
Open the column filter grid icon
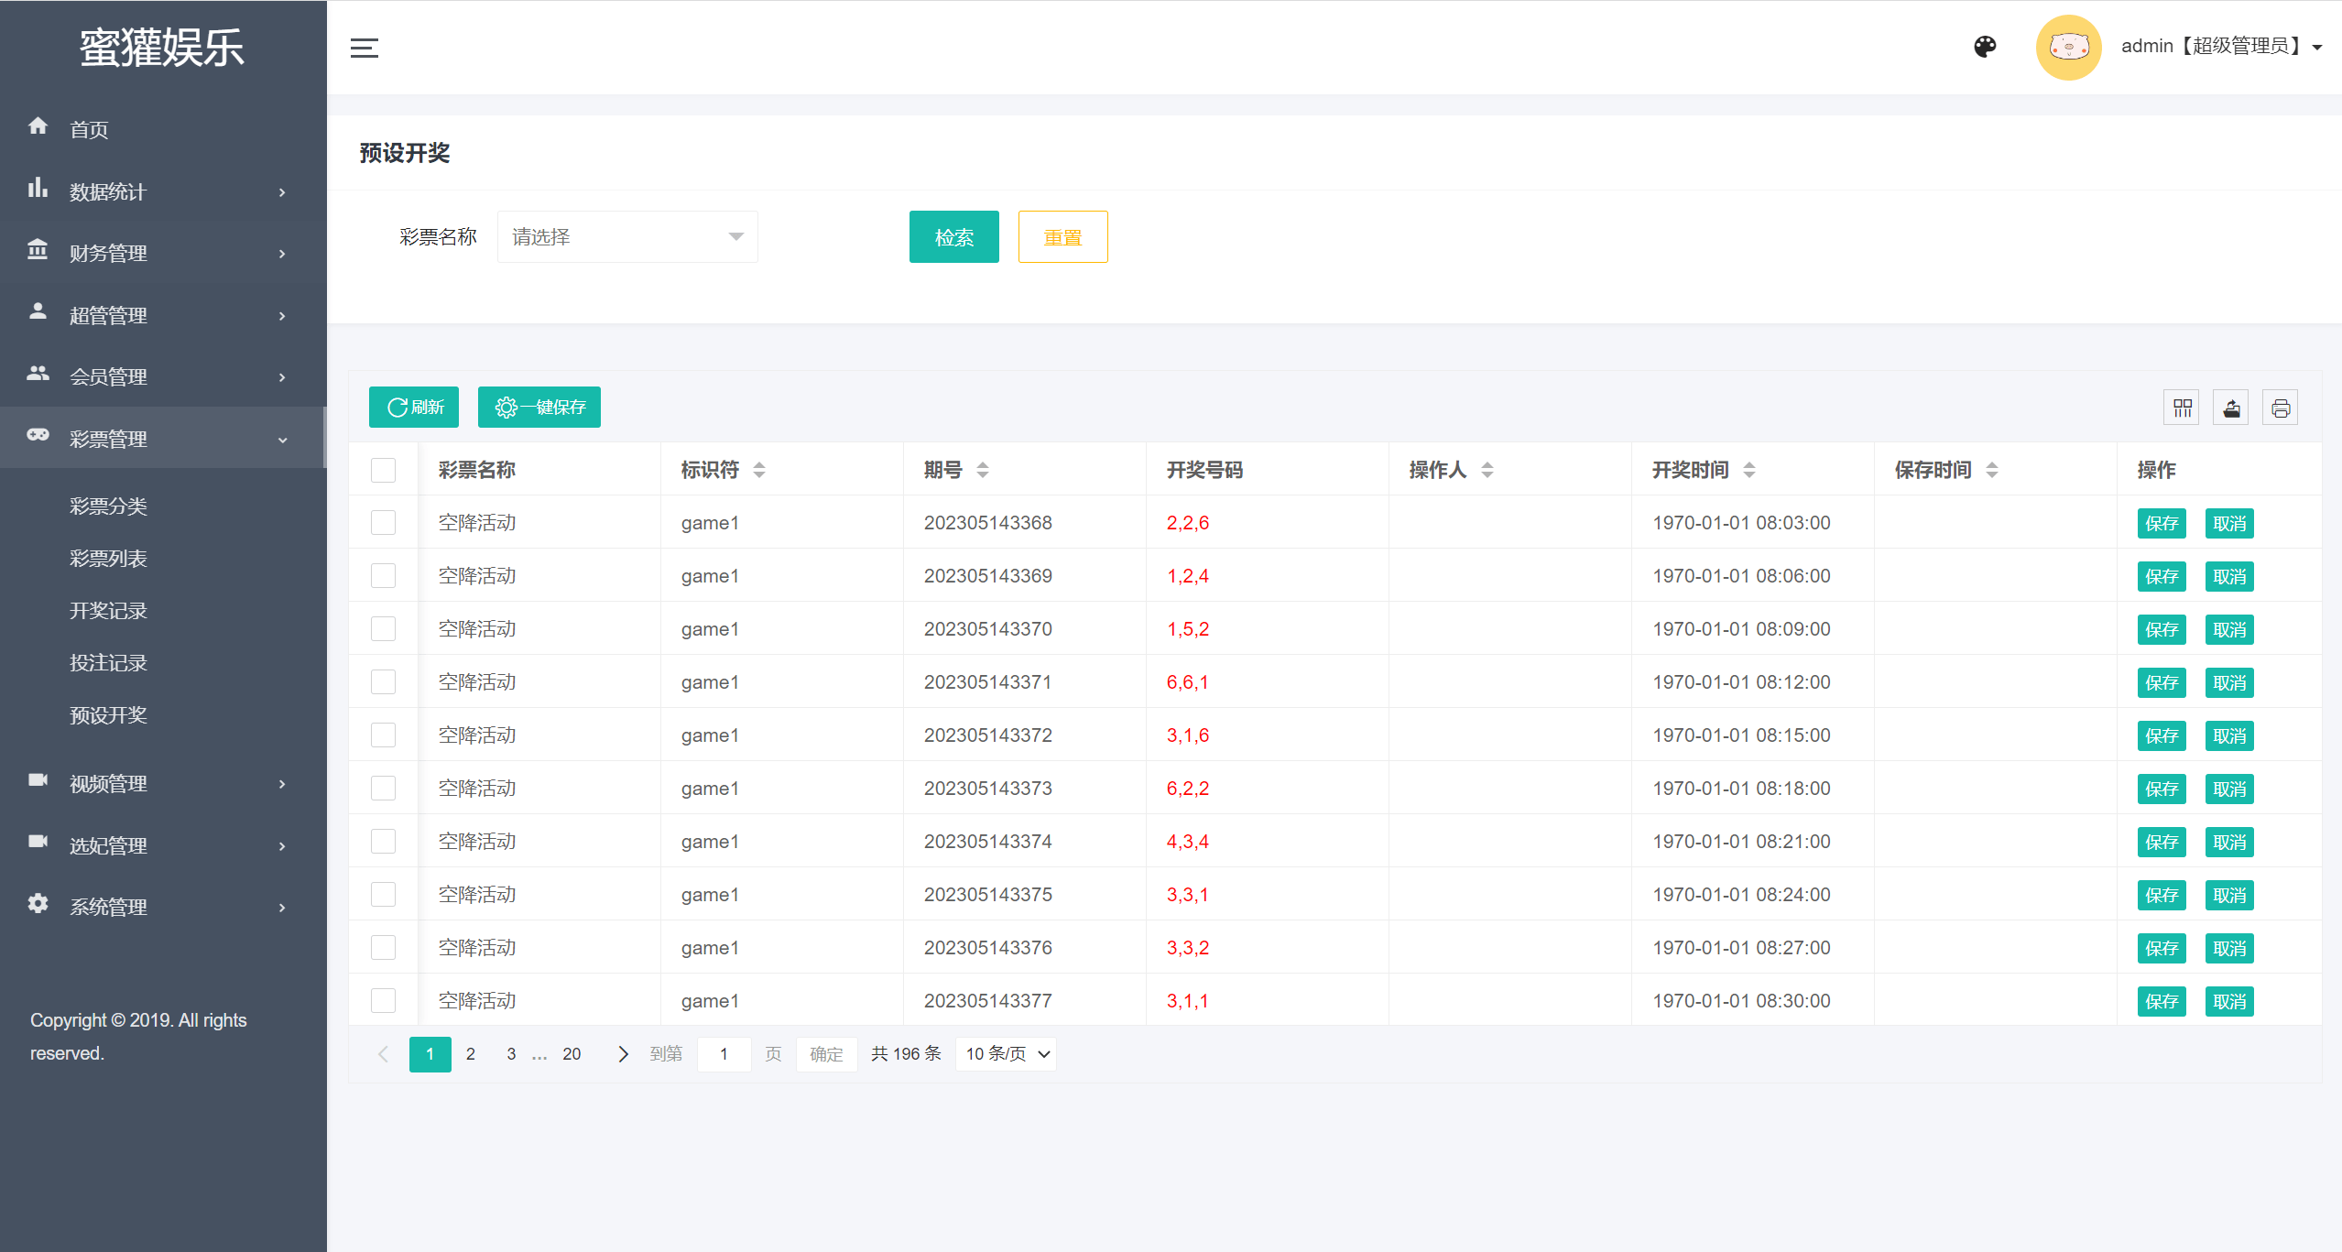pos(2182,408)
